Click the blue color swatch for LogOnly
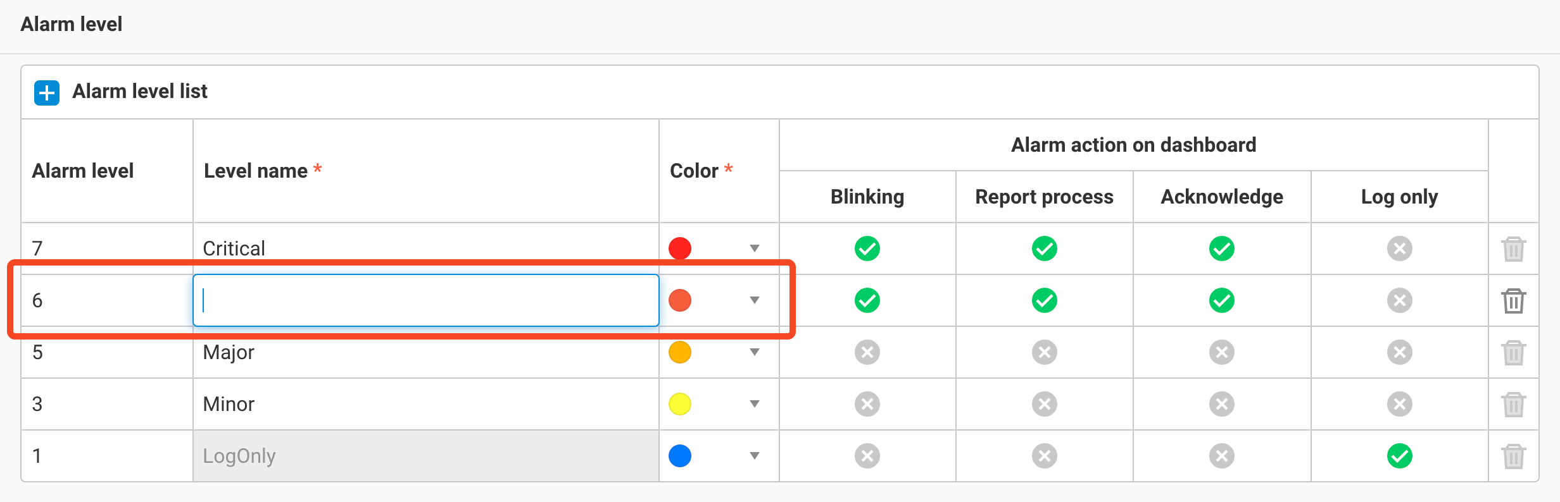Image resolution: width=1560 pixels, height=502 pixels. pyautogui.click(x=680, y=456)
